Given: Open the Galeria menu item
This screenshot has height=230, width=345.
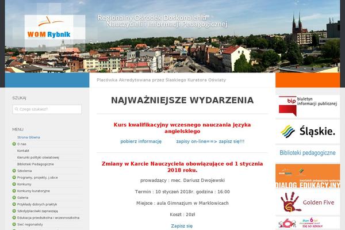Looking at the screenshot, I should 22,198.
